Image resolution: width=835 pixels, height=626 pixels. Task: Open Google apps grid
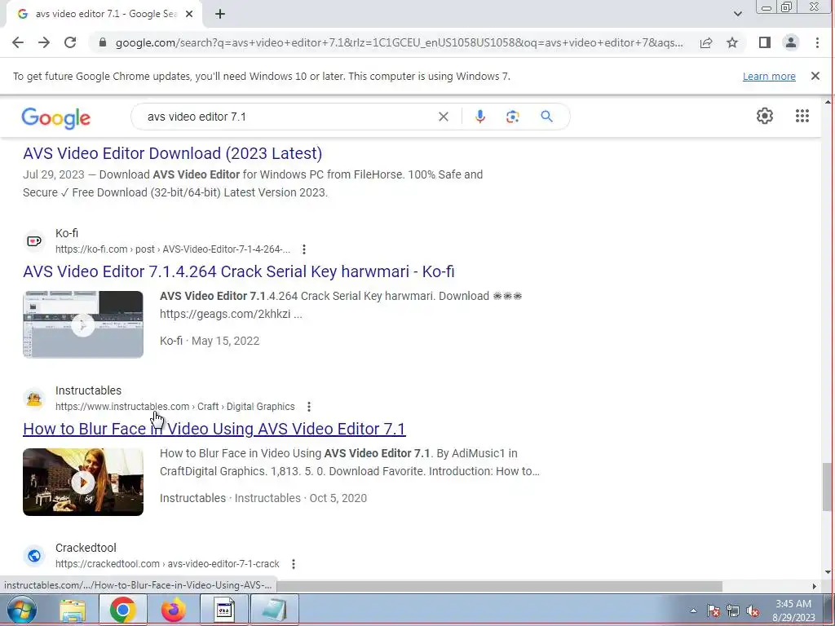[x=802, y=116]
